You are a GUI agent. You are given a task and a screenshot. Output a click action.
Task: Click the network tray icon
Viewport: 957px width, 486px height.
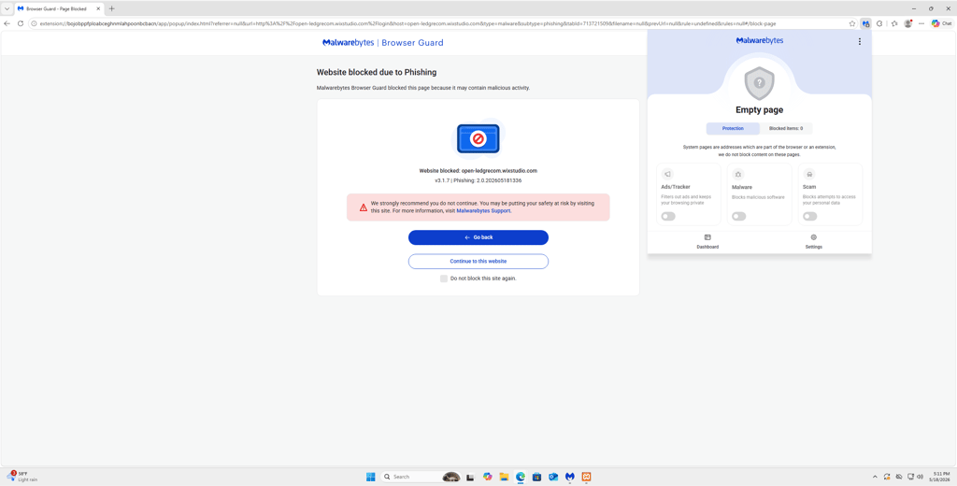[x=910, y=477]
